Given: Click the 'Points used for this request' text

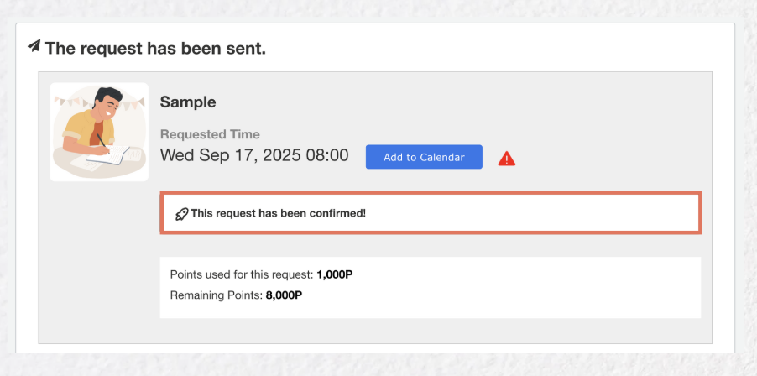Looking at the screenshot, I should tap(242, 275).
